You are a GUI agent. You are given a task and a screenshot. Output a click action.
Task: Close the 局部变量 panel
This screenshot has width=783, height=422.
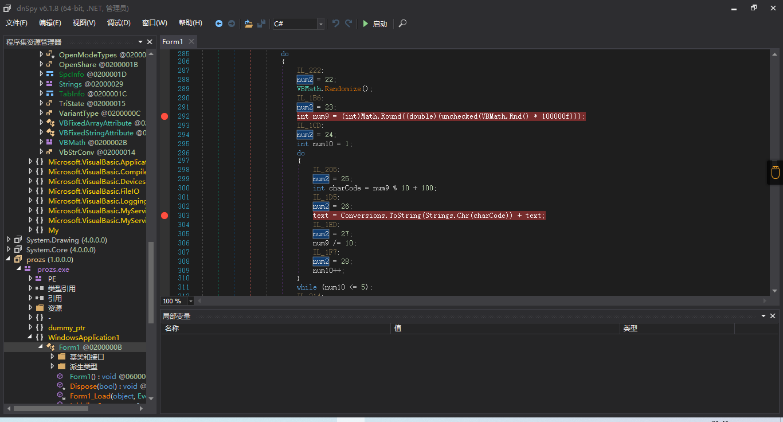773,316
